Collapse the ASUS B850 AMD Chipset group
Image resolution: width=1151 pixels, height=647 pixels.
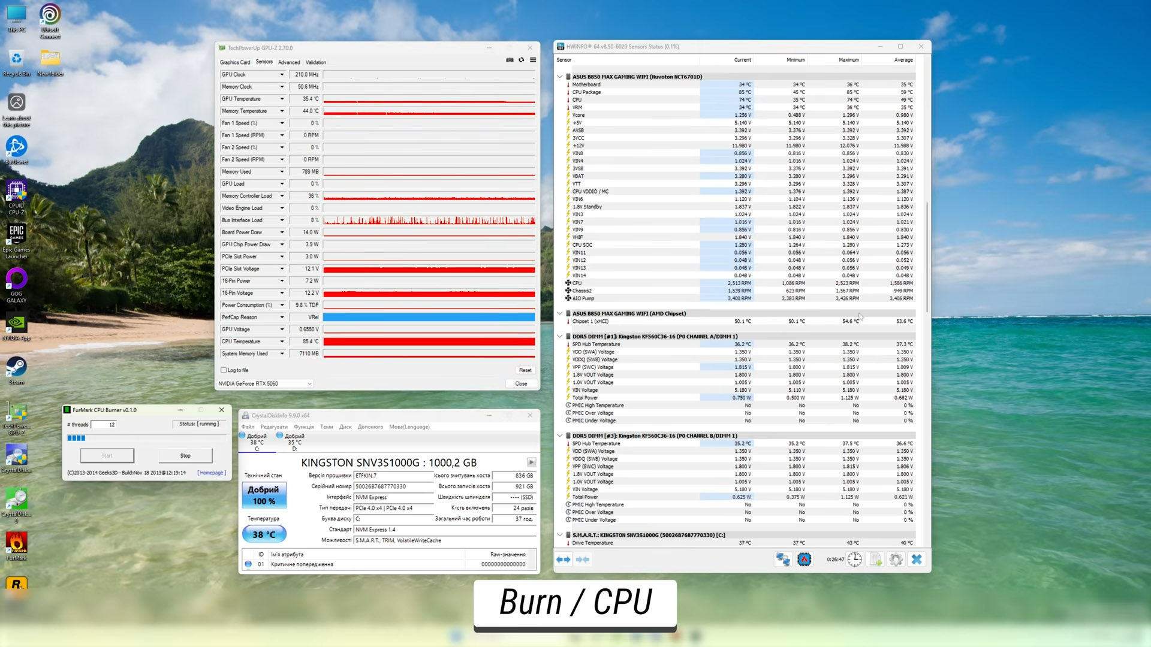tap(560, 313)
